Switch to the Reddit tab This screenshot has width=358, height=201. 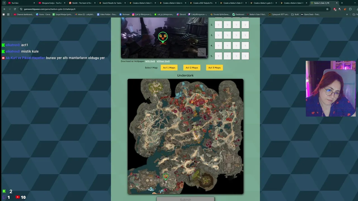click(x=82, y=3)
